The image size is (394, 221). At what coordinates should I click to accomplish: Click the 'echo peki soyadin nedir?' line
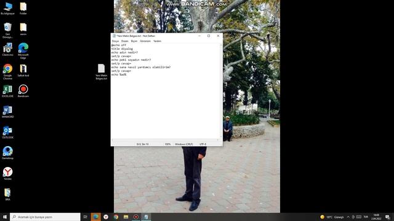click(x=131, y=60)
